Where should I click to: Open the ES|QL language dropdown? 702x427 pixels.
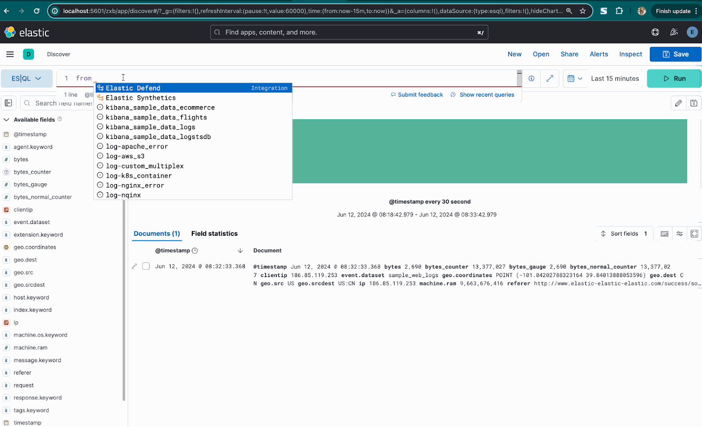click(26, 78)
